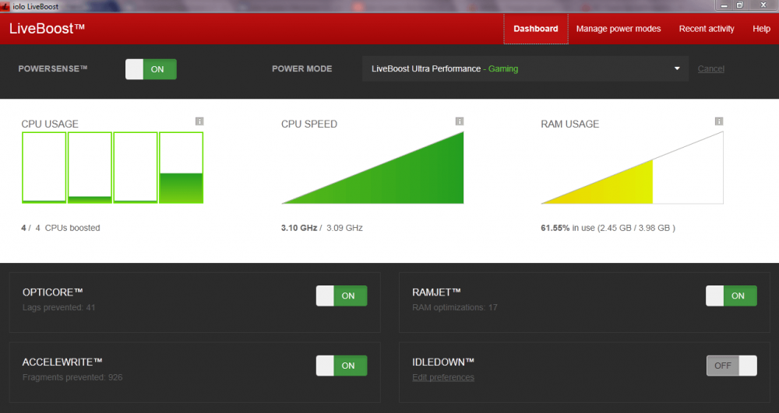Image resolution: width=779 pixels, height=413 pixels.
Task: Open the Help menu item
Action: (761, 29)
